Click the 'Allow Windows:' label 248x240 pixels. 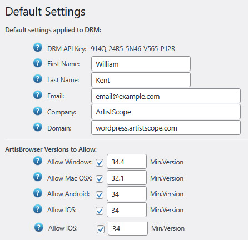[x=70, y=162]
